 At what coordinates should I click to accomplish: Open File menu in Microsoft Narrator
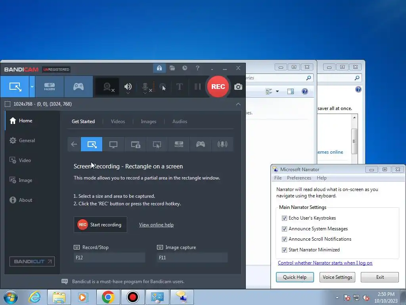278,178
